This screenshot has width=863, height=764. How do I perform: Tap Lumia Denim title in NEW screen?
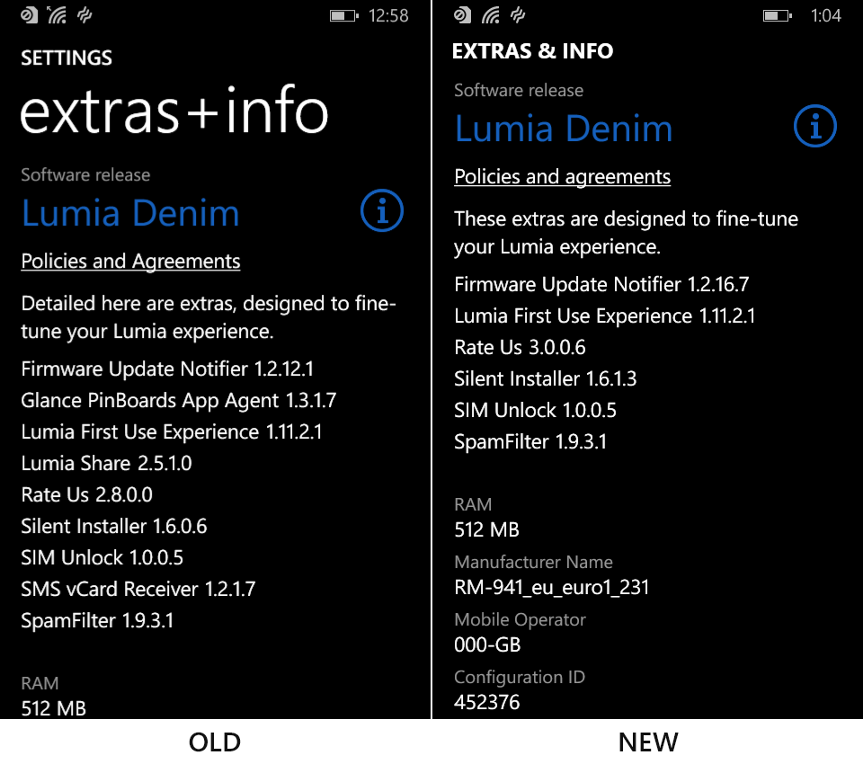point(564,129)
